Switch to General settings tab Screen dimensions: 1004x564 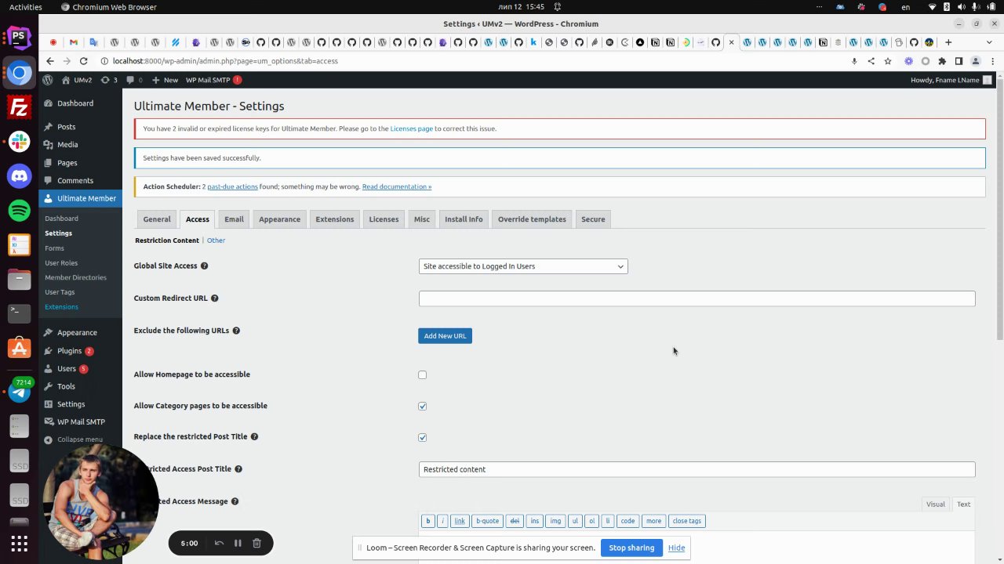157,219
